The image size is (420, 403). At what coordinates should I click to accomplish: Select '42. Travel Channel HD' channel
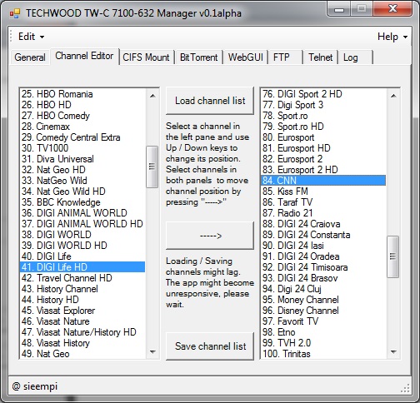coord(82,278)
